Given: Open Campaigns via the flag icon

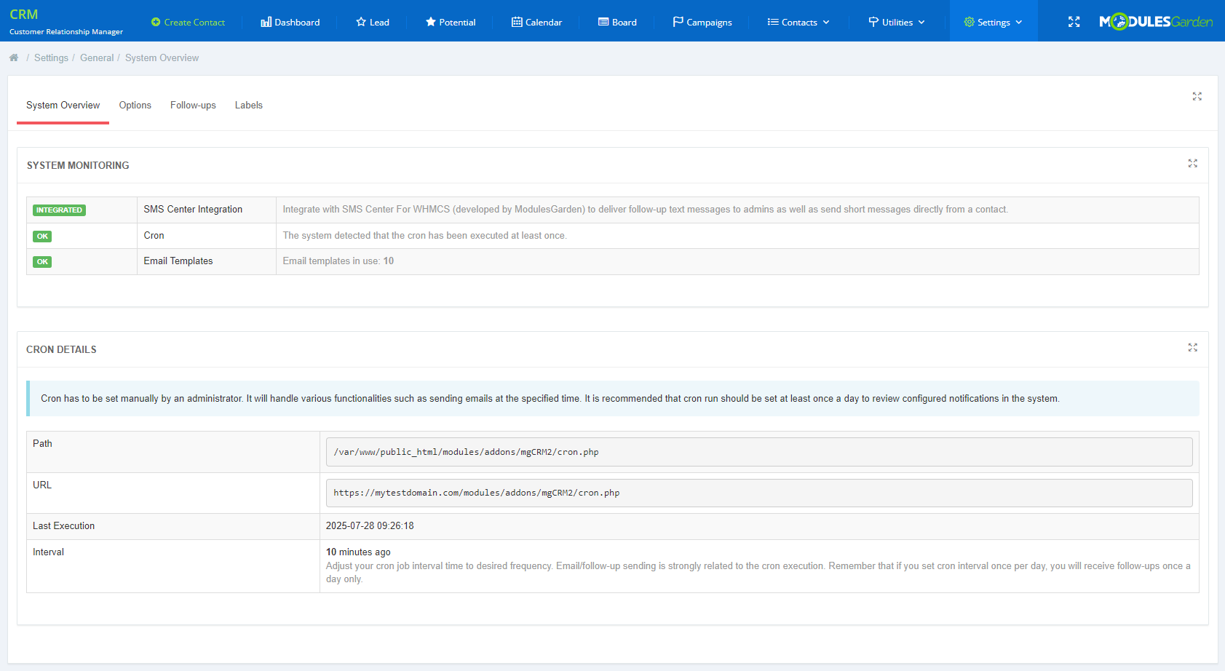Looking at the screenshot, I should [679, 22].
